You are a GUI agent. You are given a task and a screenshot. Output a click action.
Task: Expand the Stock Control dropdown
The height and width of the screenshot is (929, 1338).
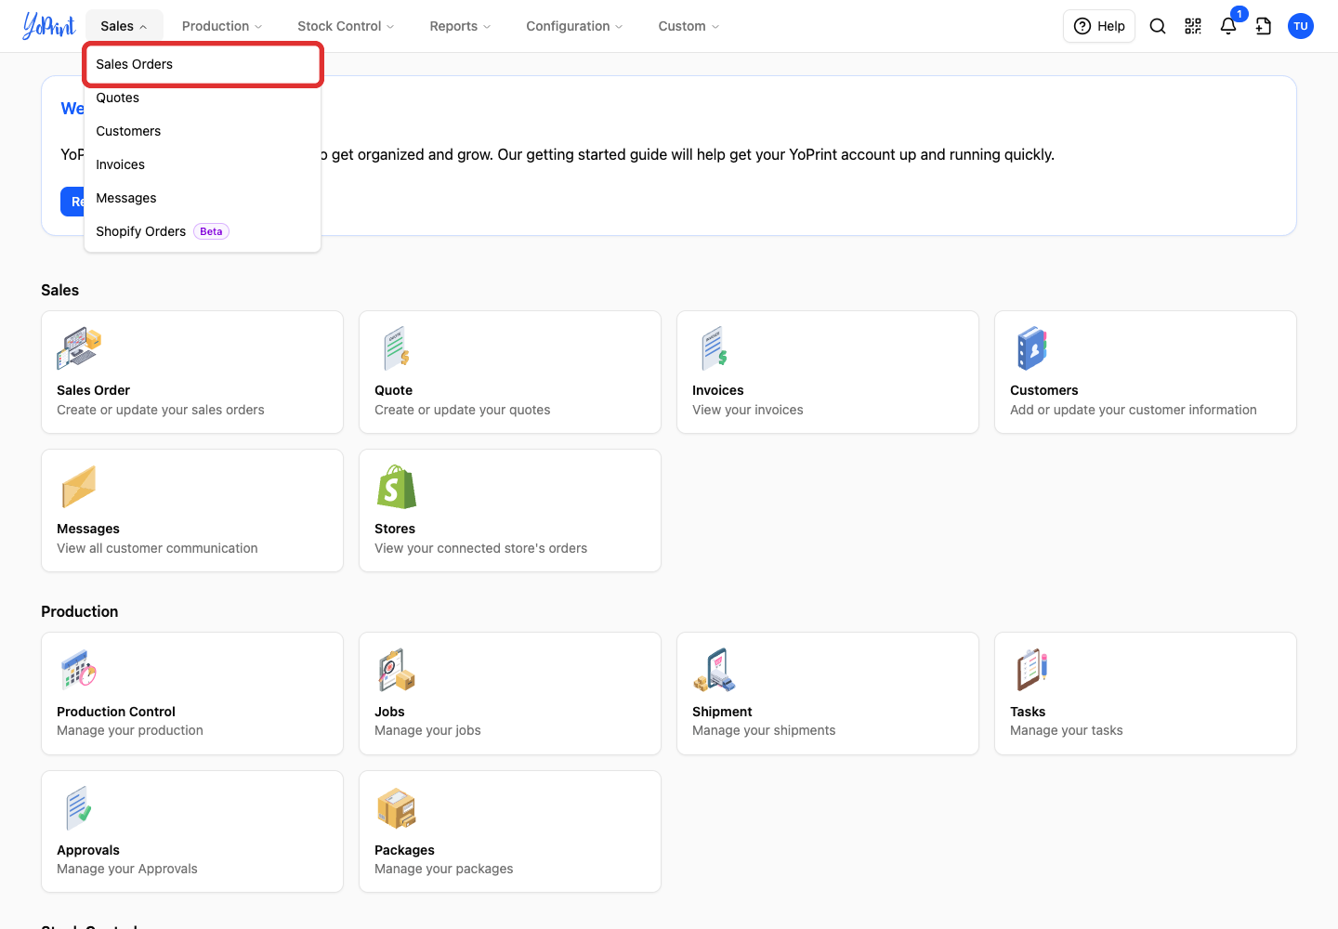click(x=346, y=26)
